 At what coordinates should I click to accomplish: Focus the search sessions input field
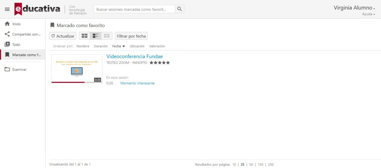pyautogui.click(x=134, y=9)
